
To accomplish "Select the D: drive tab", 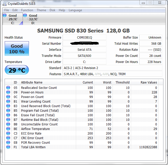I will pos(33,19).
